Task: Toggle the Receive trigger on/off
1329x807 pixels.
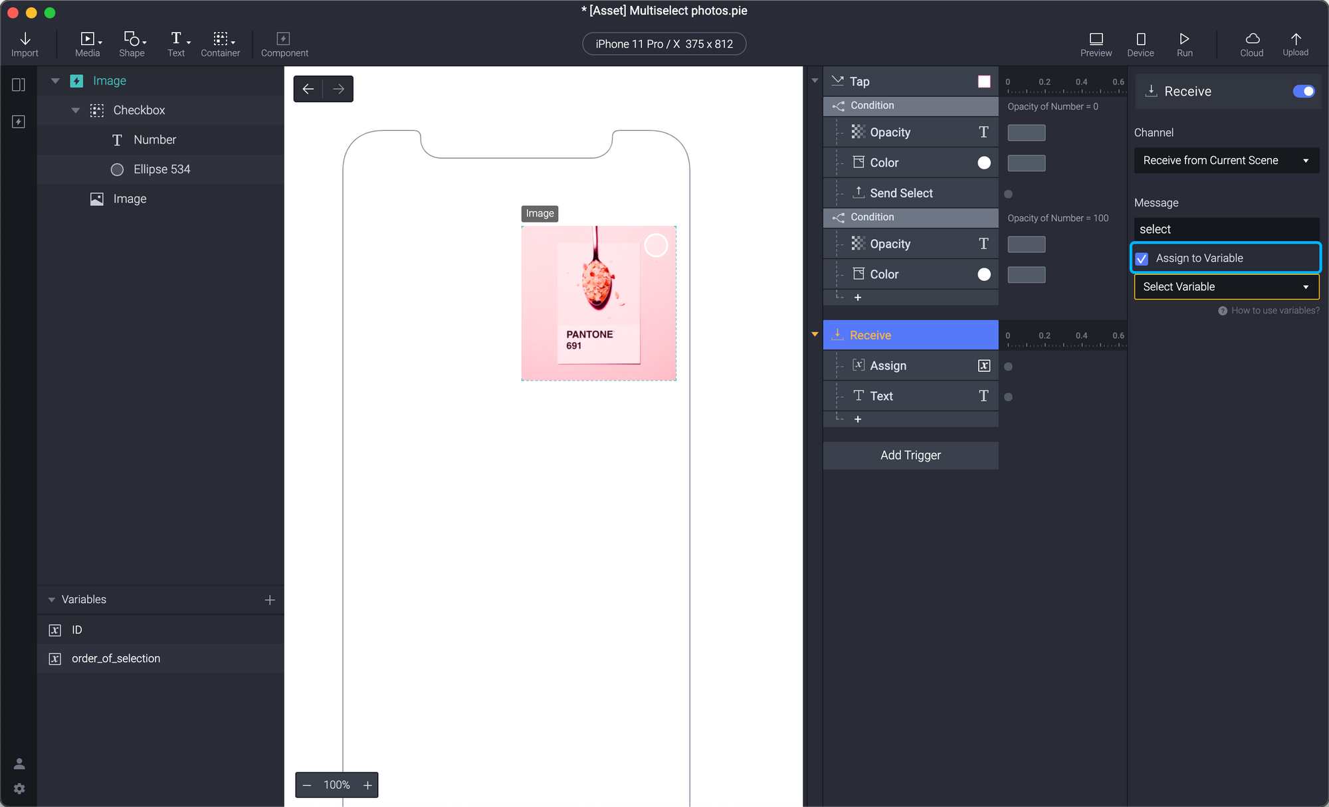Action: [1303, 91]
